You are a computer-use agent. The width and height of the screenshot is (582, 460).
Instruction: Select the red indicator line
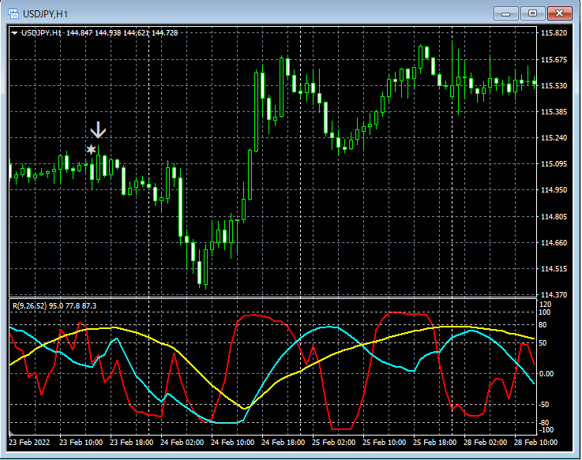pos(253,316)
